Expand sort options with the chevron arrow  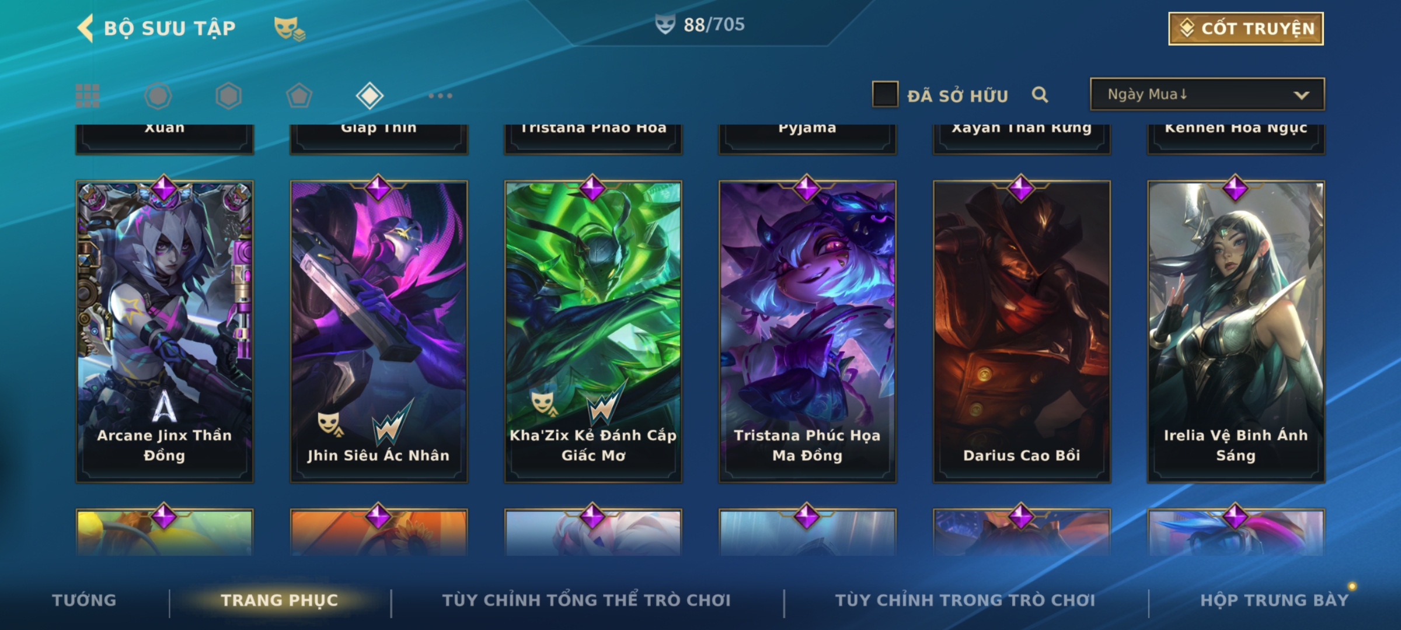1301,95
